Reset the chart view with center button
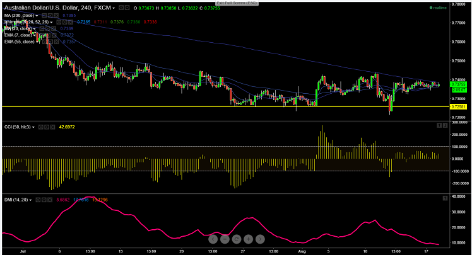This screenshot has width=472, height=255. pos(236,239)
